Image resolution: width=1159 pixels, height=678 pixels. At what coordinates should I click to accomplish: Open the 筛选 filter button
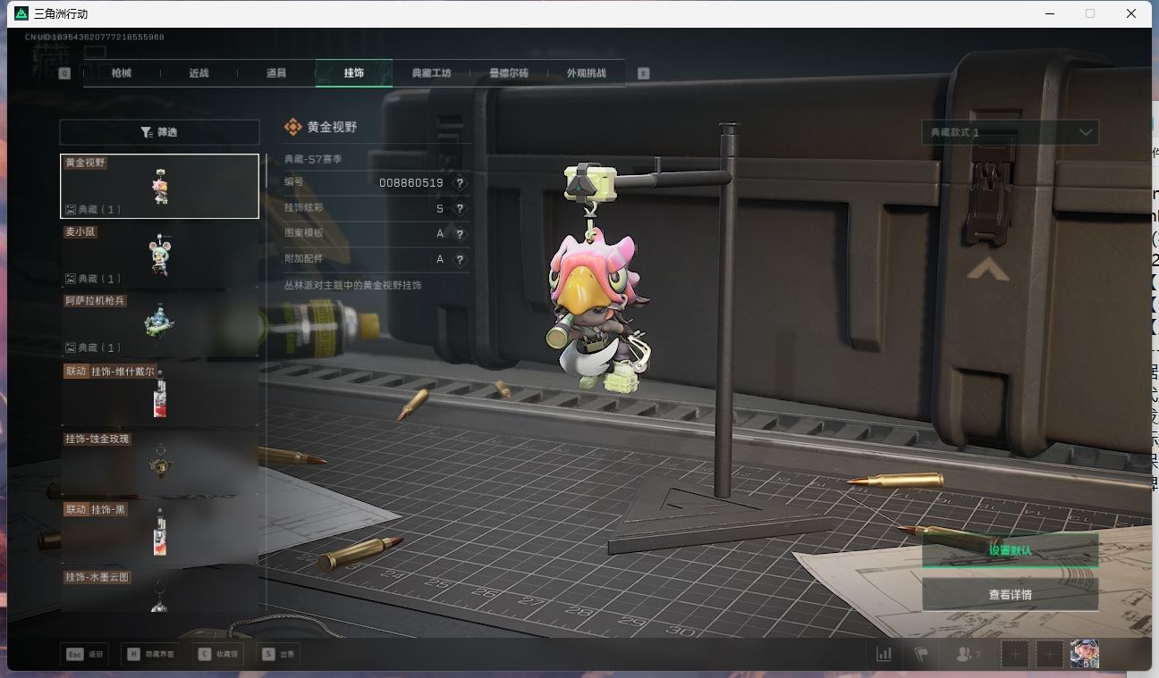159,132
